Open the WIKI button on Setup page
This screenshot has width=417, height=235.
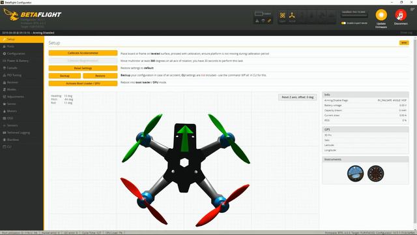tap(404, 43)
